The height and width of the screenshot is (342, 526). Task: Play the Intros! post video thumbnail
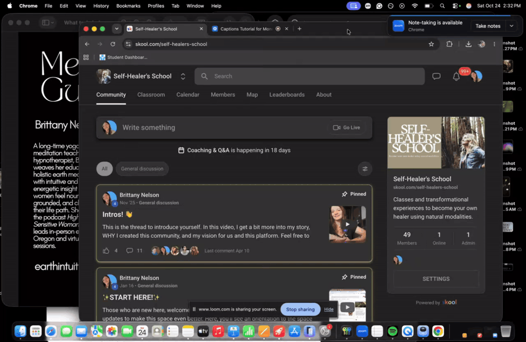pos(347,224)
